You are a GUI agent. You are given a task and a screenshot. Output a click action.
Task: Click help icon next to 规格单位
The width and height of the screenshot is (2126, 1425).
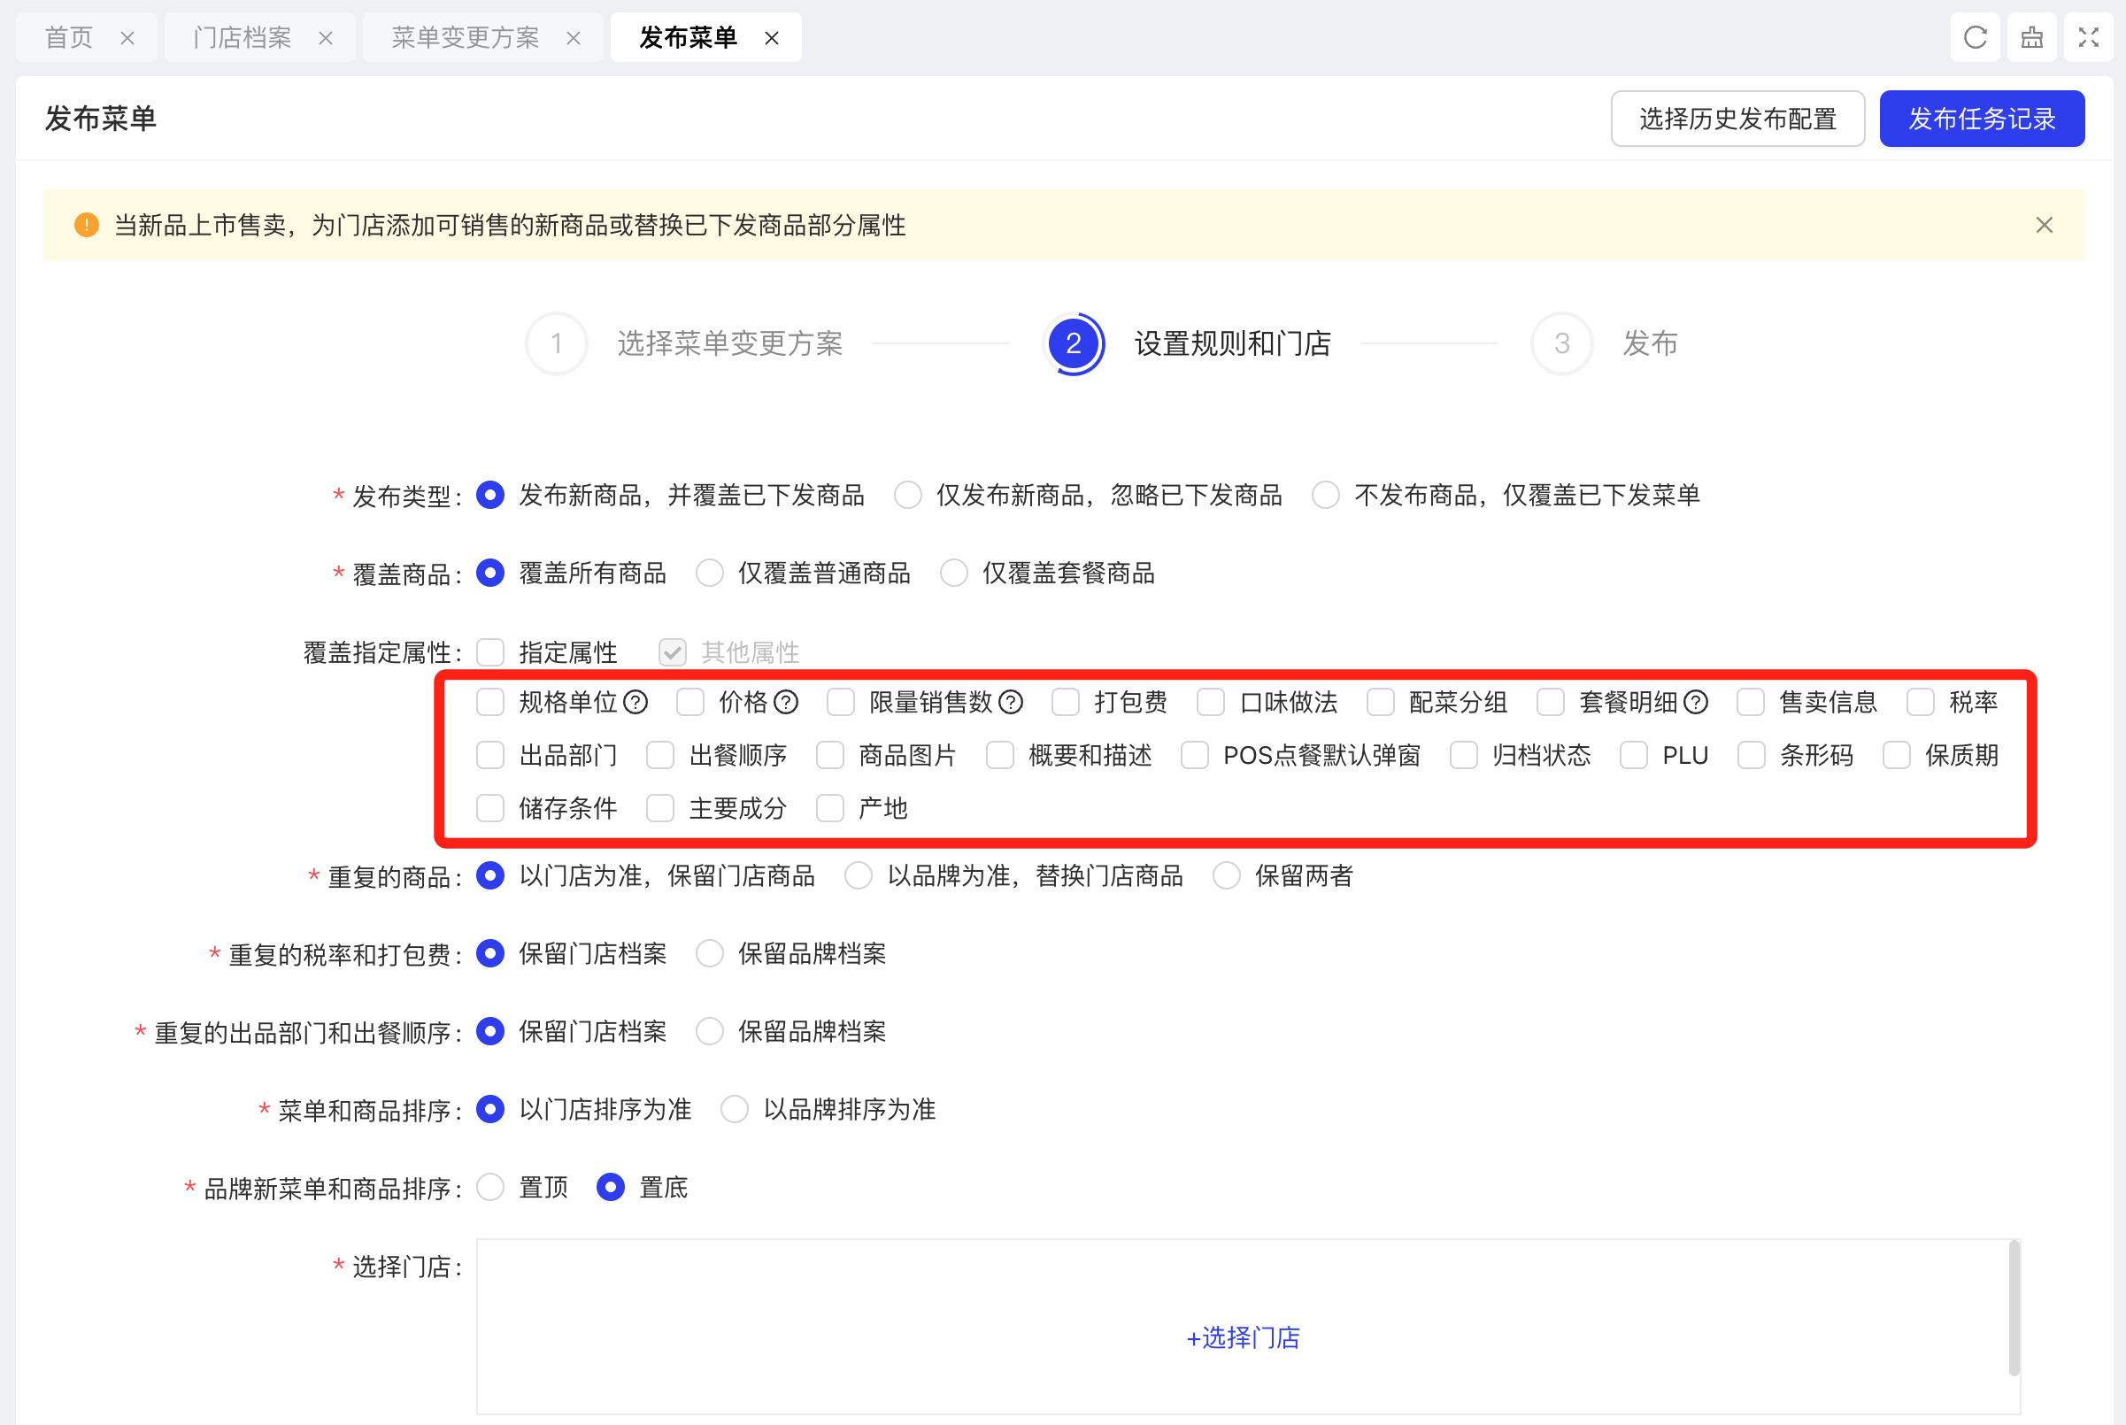point(636,703)
